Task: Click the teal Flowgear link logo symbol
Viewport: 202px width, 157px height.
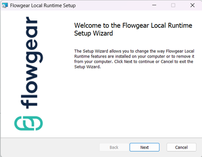Action: click(29, 123)
